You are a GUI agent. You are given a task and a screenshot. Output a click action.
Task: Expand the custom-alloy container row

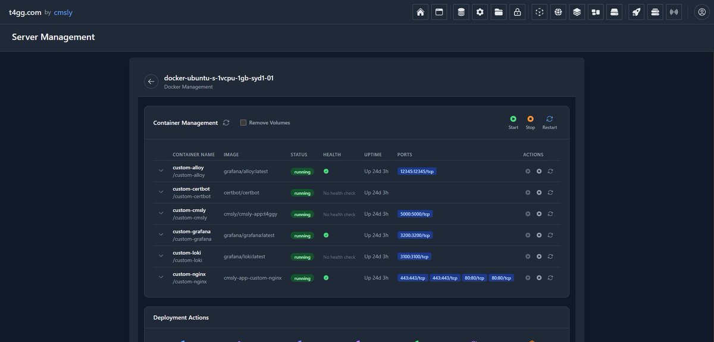(x=161, y=171)
